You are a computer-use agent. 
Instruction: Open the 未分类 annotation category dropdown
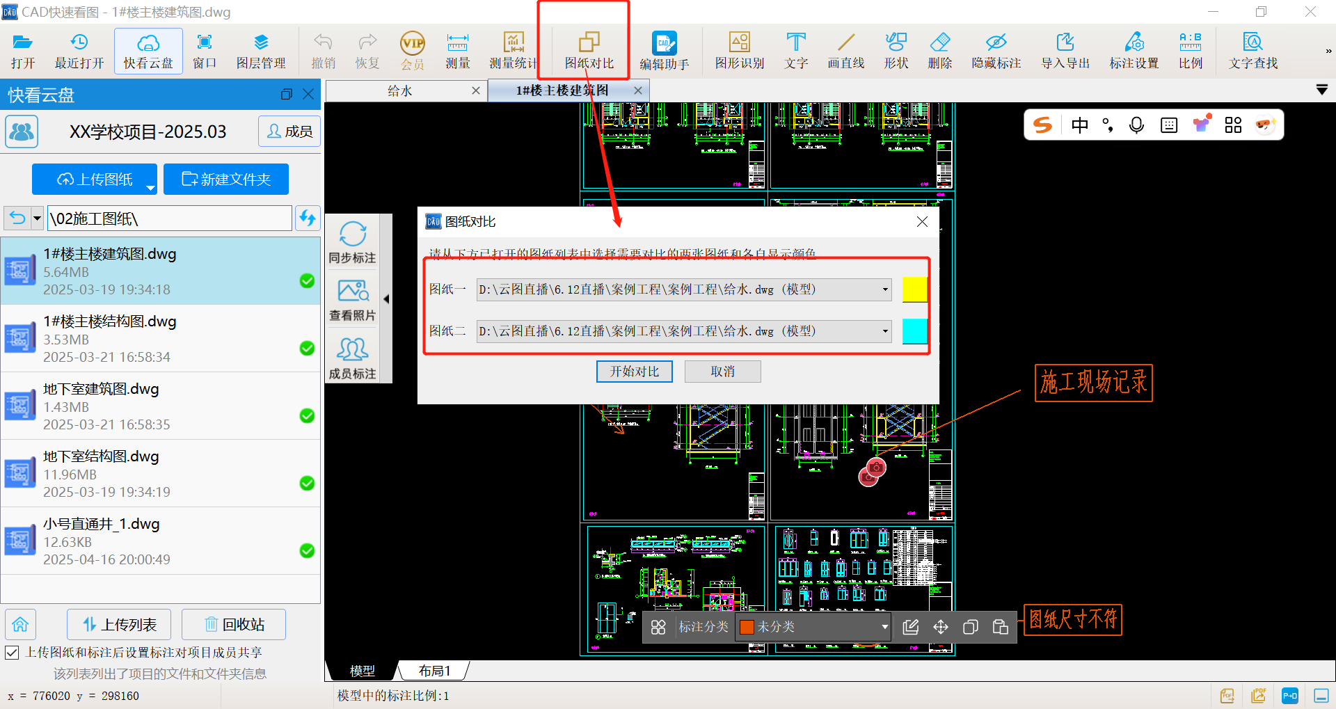click(813, 627)
